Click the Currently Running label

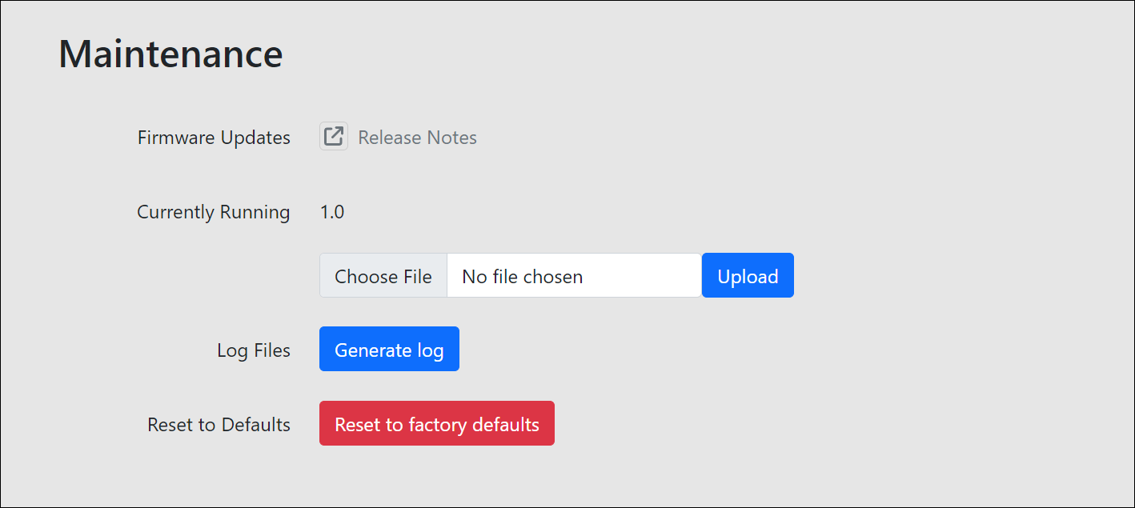(213, 212)
